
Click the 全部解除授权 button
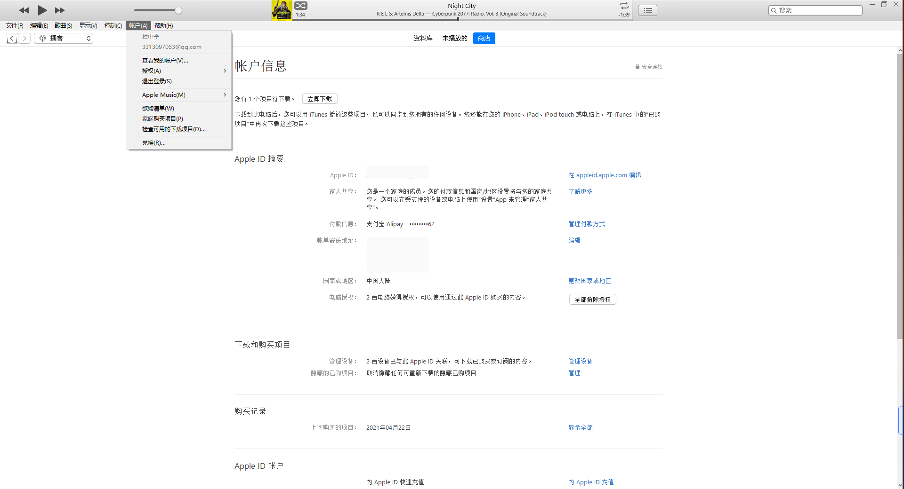(x=592, y=300)
